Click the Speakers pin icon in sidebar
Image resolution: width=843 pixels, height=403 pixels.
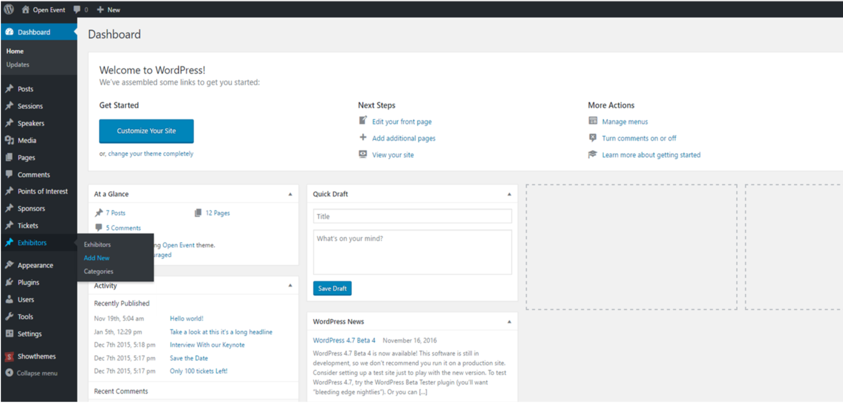pos(9,123)
